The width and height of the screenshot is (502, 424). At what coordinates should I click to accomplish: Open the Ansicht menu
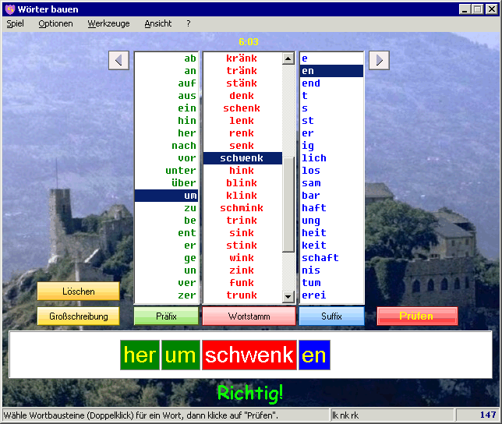157,23
